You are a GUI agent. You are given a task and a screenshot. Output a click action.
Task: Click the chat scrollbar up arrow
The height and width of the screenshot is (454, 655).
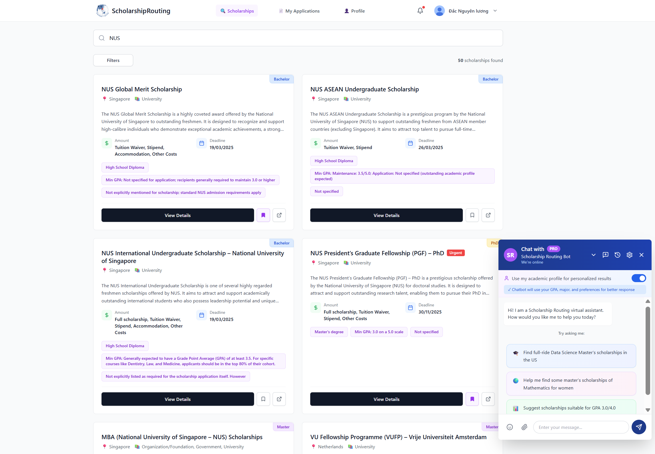click(648, 301)
